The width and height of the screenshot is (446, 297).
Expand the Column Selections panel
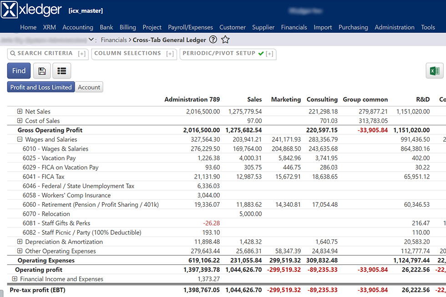click(170, 54)
